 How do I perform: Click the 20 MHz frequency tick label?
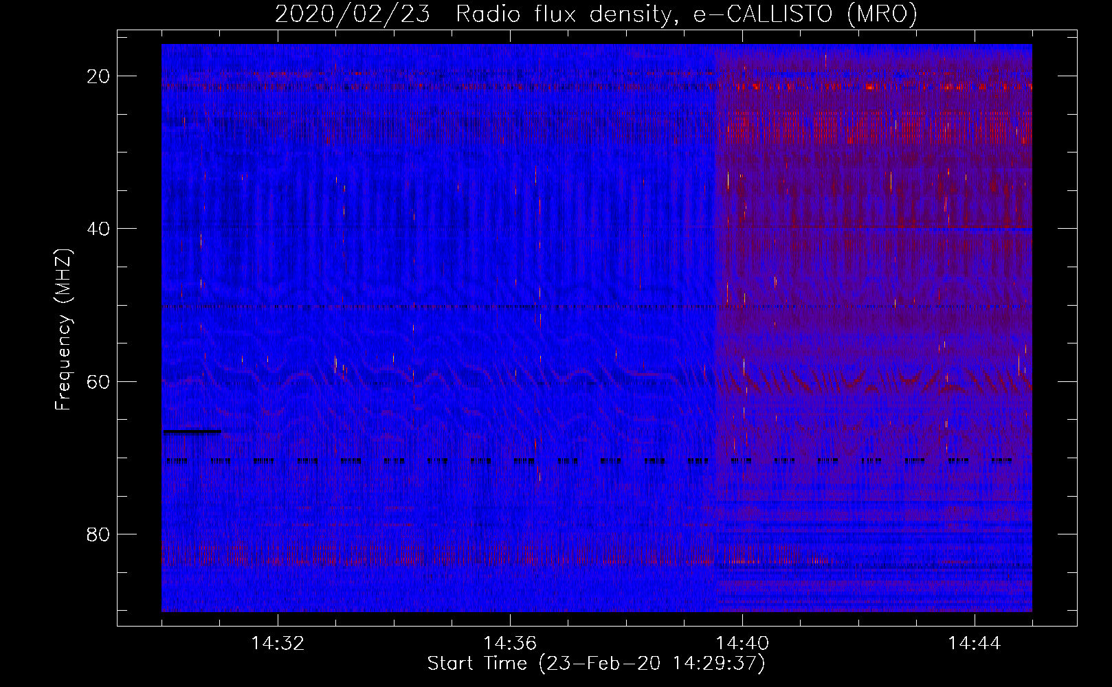coord(98,76)
